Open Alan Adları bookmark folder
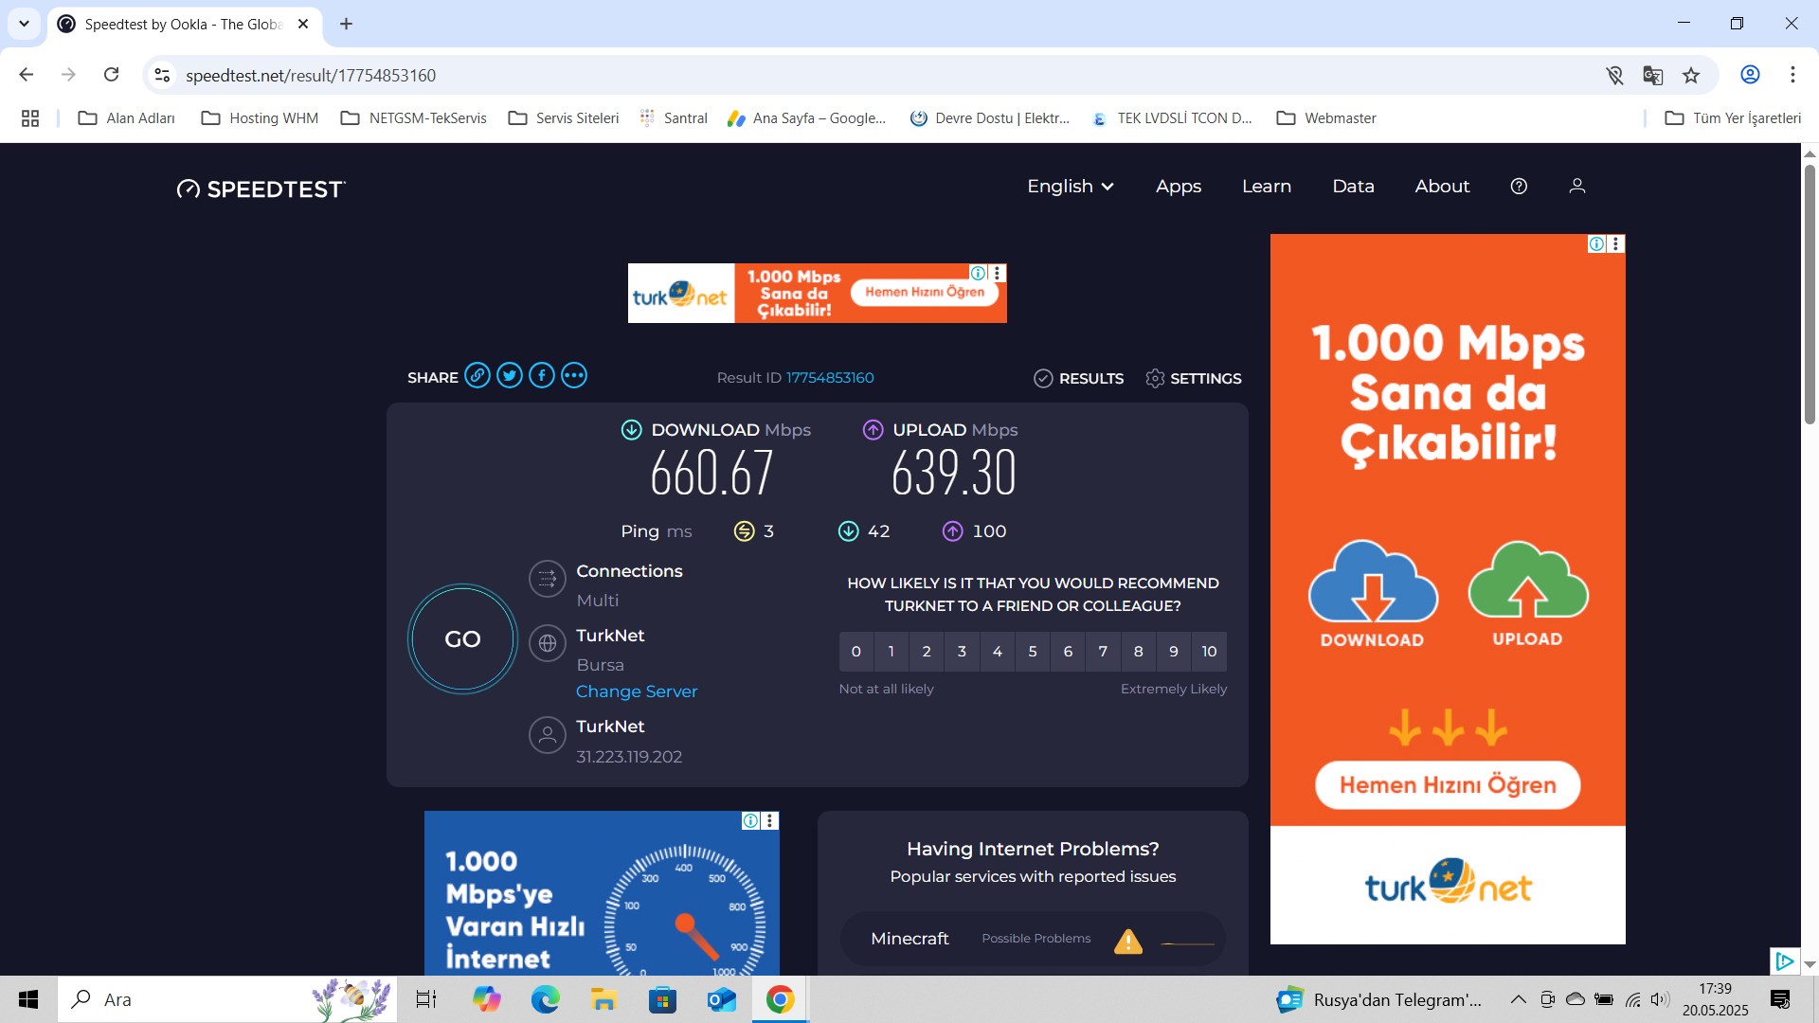The image size is (1819, 1023). pos(127,118)
